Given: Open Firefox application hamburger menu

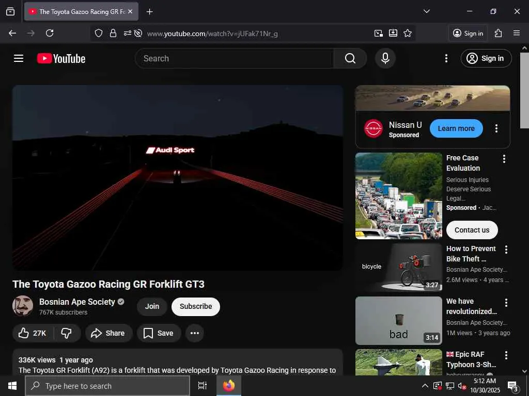Looking at the screenshot, I should pos(517,33).
